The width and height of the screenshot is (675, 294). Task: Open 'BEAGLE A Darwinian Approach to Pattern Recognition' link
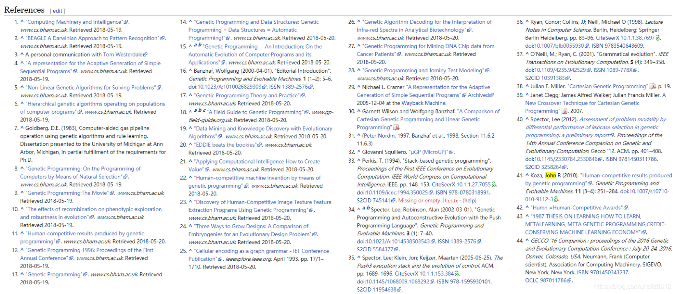[x=92, y=38]
